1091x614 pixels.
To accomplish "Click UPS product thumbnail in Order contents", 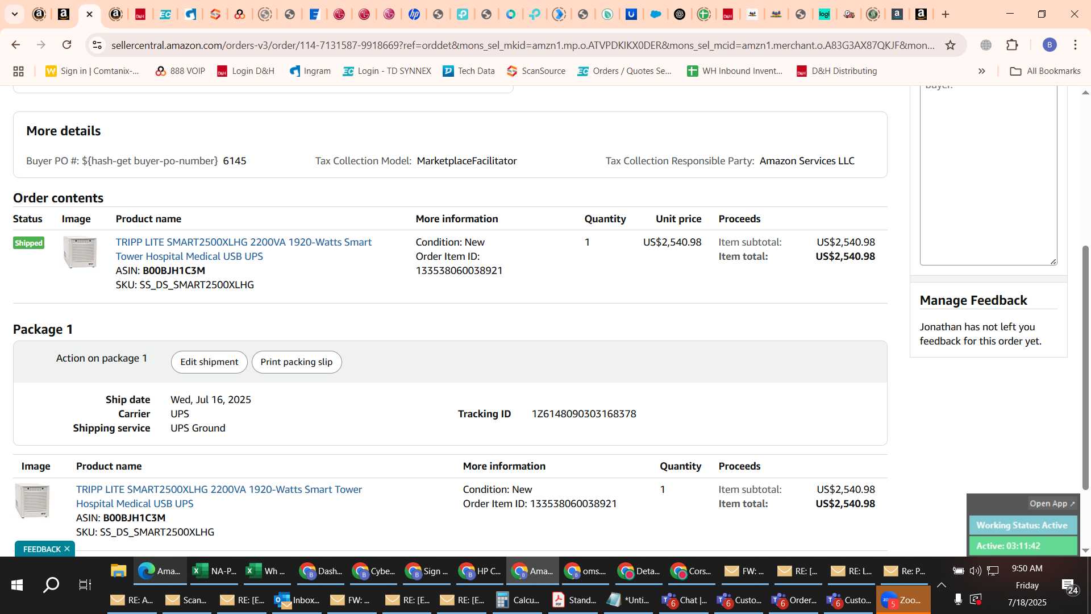I will pos(80,252).
